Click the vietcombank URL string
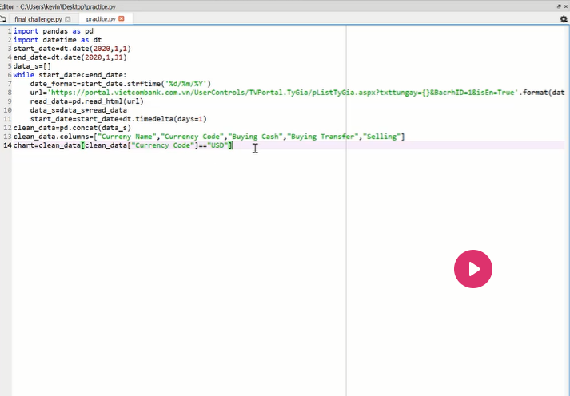This screenshot has width=570, height=396. coord(283,93)
